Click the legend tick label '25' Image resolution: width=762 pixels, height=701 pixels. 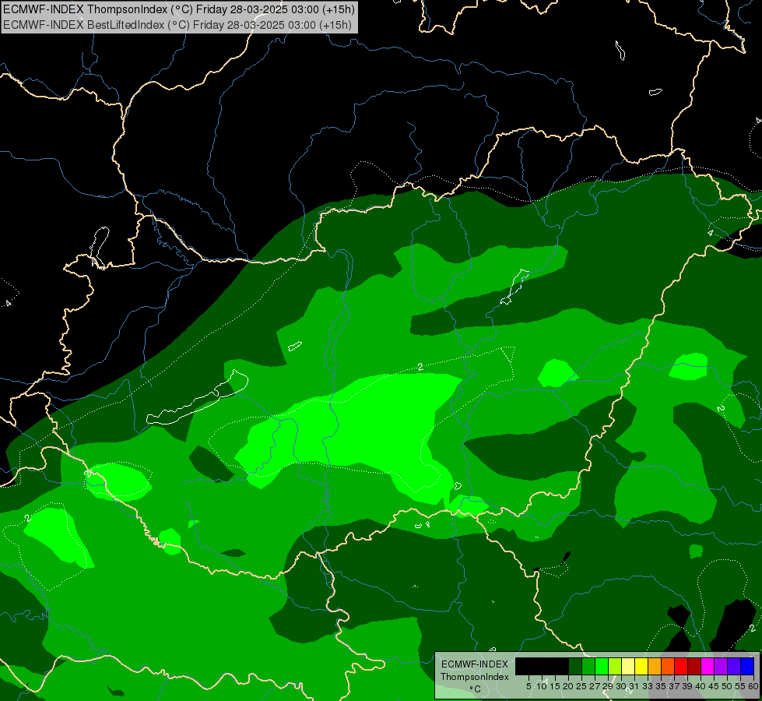pos(581,686)
